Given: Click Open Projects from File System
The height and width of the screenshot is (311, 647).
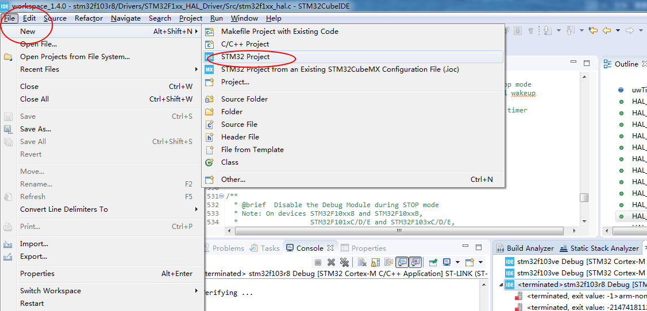Looking at the screenshot, I should (75, 56).
